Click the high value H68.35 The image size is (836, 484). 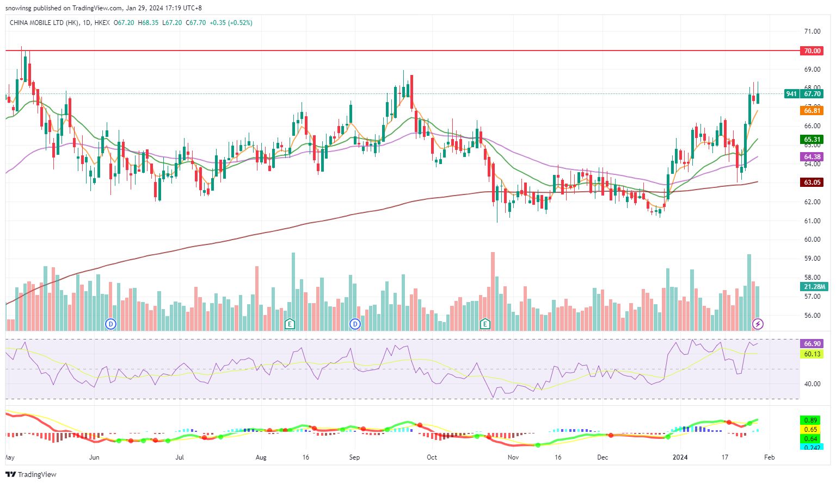tap(148, 23)
